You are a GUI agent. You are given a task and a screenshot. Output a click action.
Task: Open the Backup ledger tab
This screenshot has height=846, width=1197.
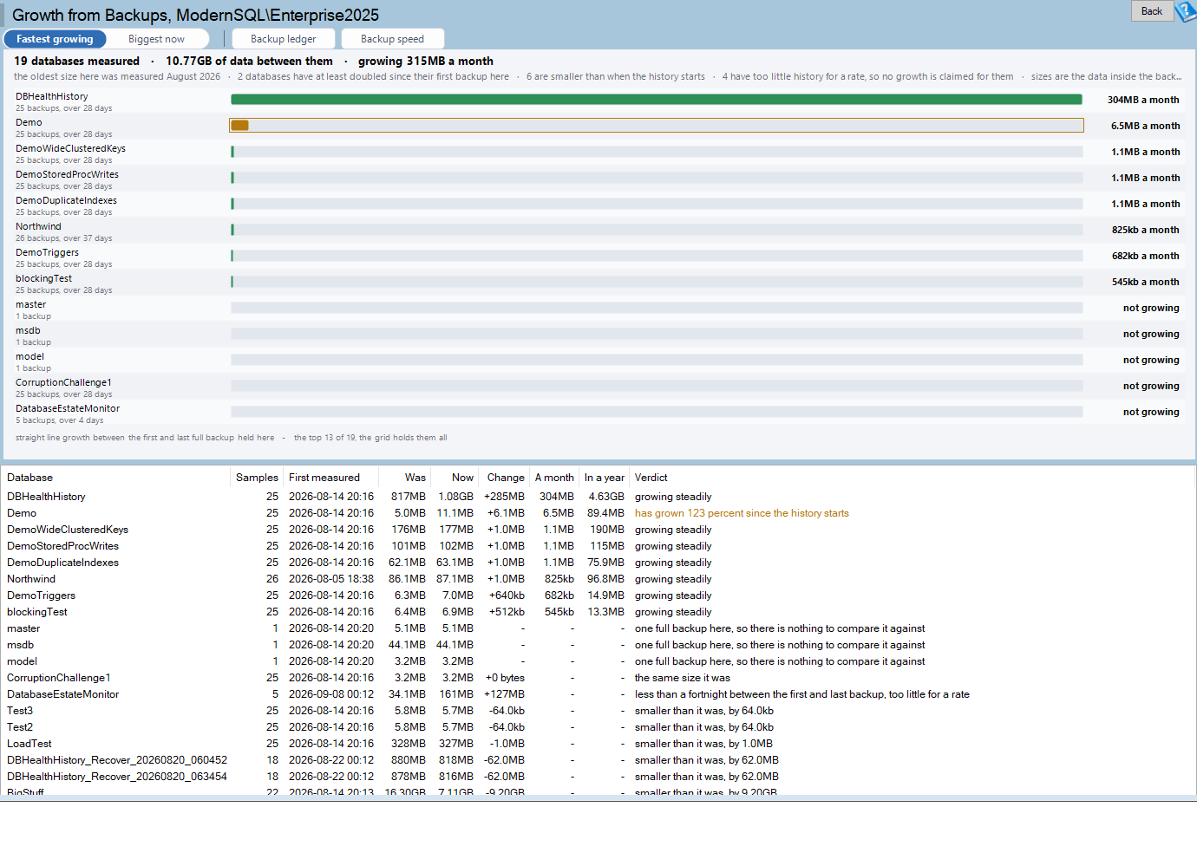[284, 39]
